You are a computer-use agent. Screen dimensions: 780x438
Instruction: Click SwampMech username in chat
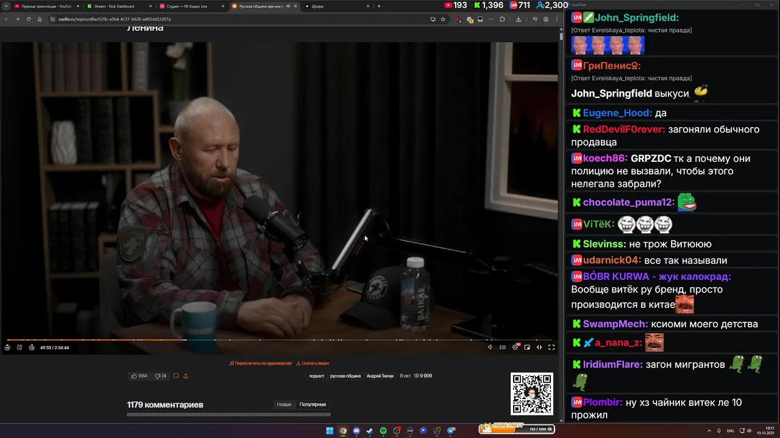click(615, 324)
